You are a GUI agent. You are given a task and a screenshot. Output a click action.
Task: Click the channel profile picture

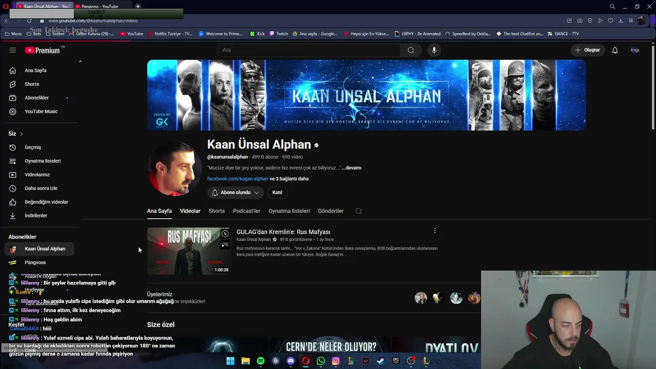coord(175,170)
